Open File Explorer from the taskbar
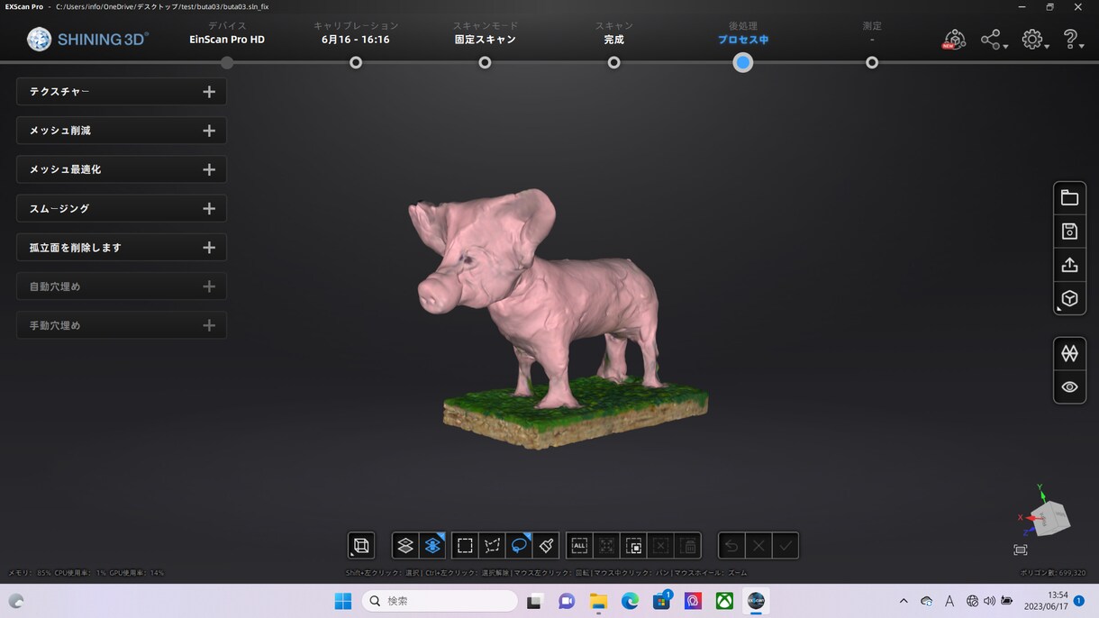 [x=598, y=601]
